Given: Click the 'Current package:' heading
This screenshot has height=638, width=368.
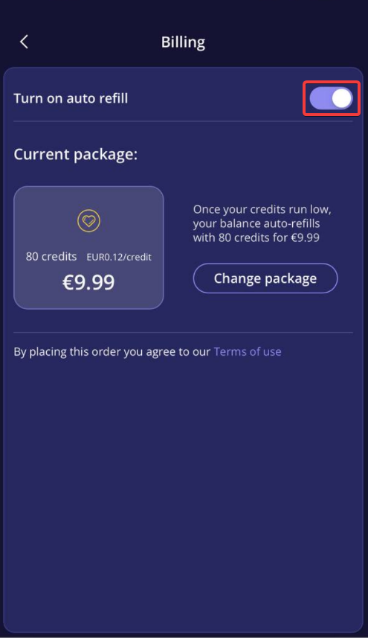Looking at the screenshot, I should tap(76, 155).
